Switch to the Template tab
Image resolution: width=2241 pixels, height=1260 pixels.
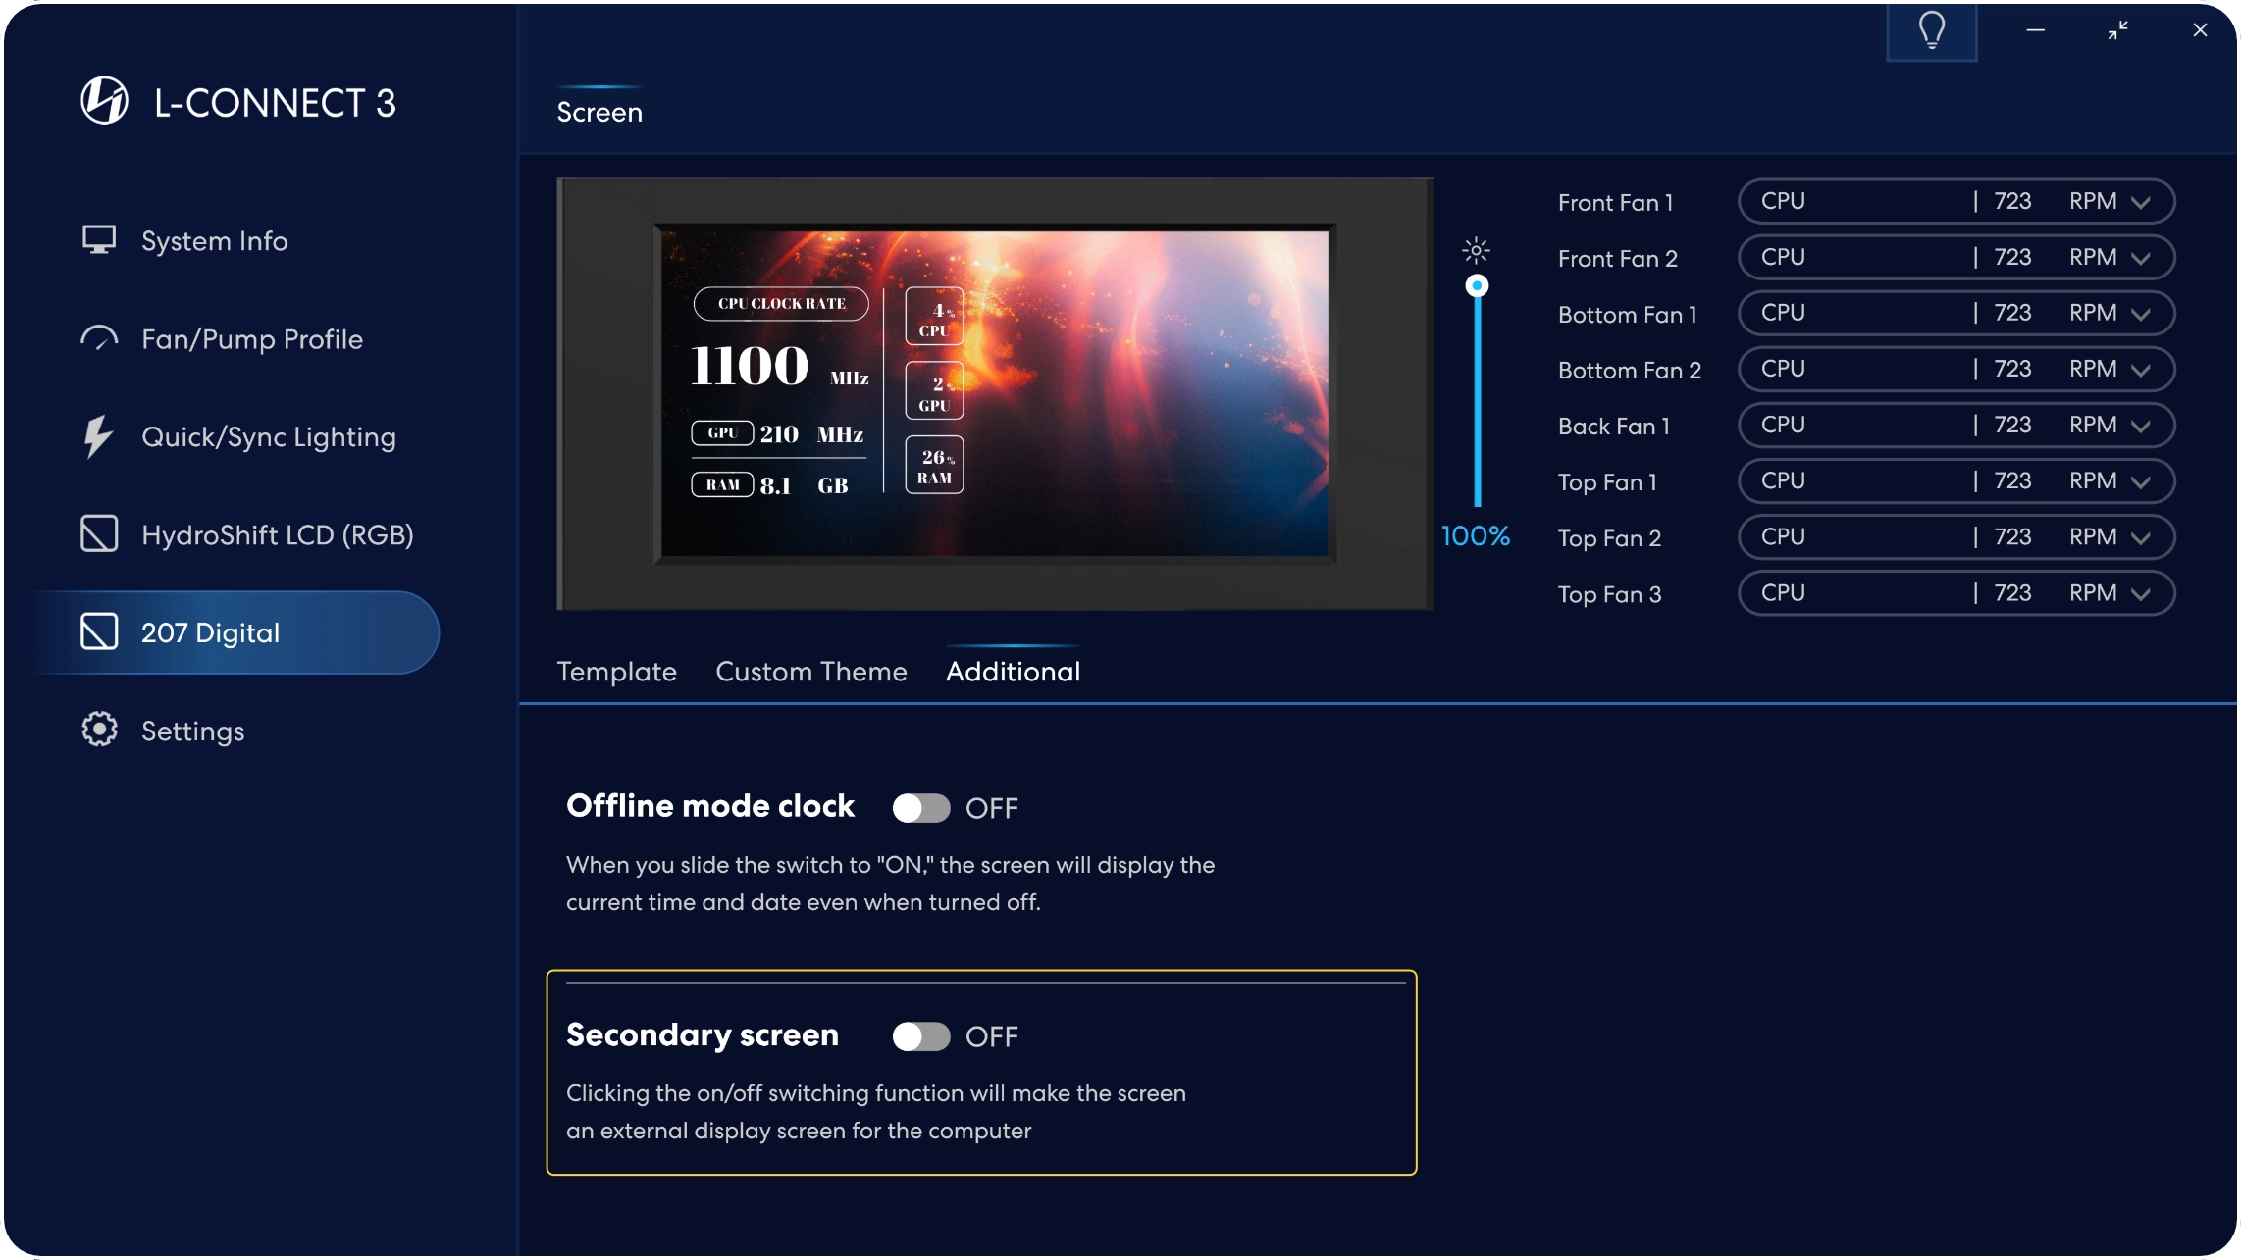click(616, 672)
